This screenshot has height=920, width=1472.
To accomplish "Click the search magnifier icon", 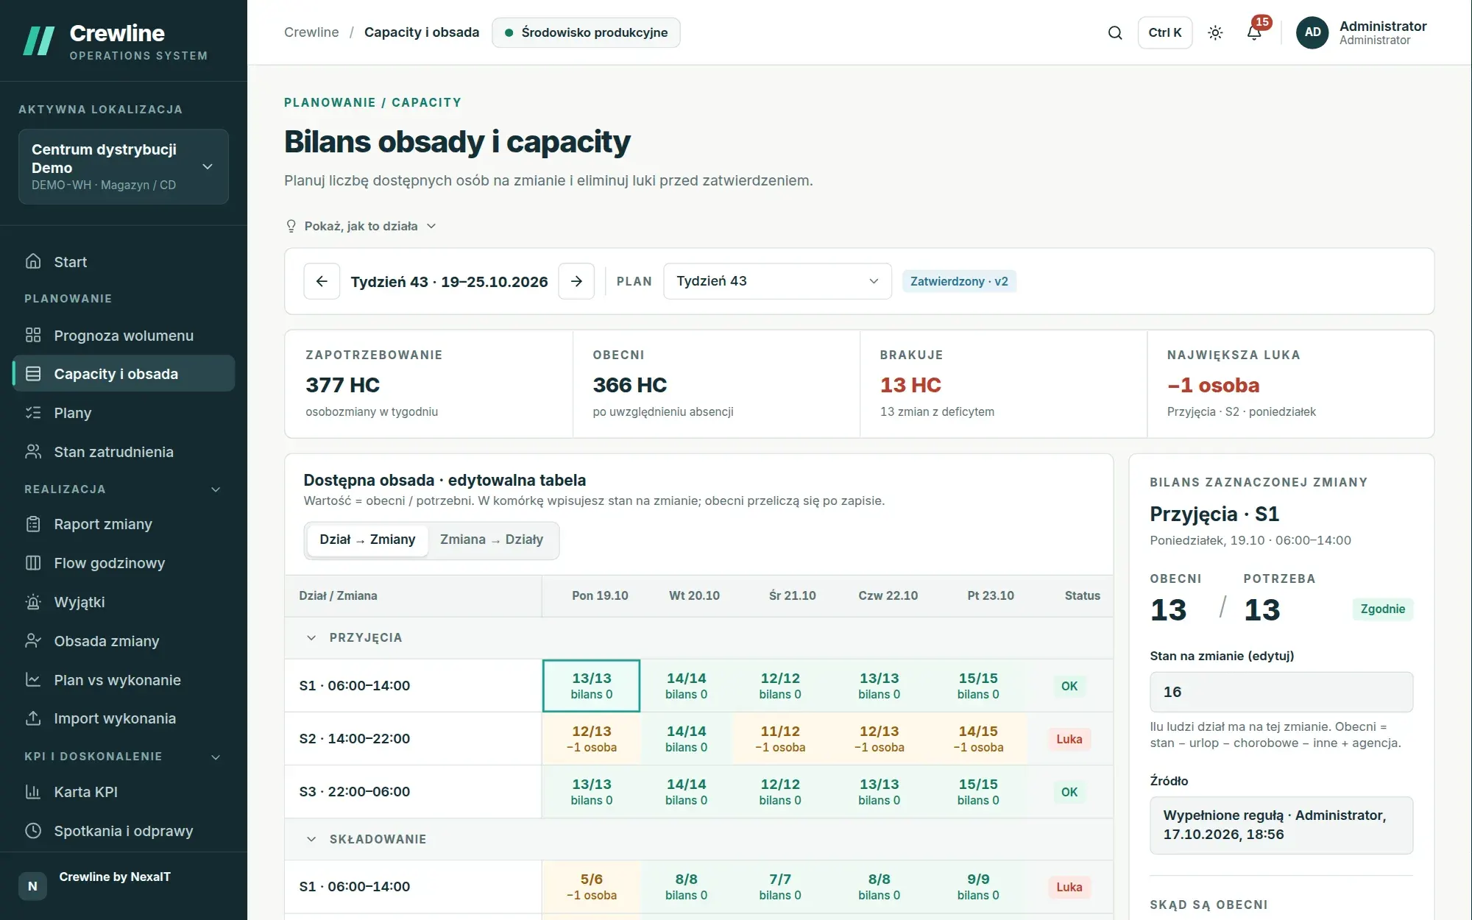I will 1115,32.
